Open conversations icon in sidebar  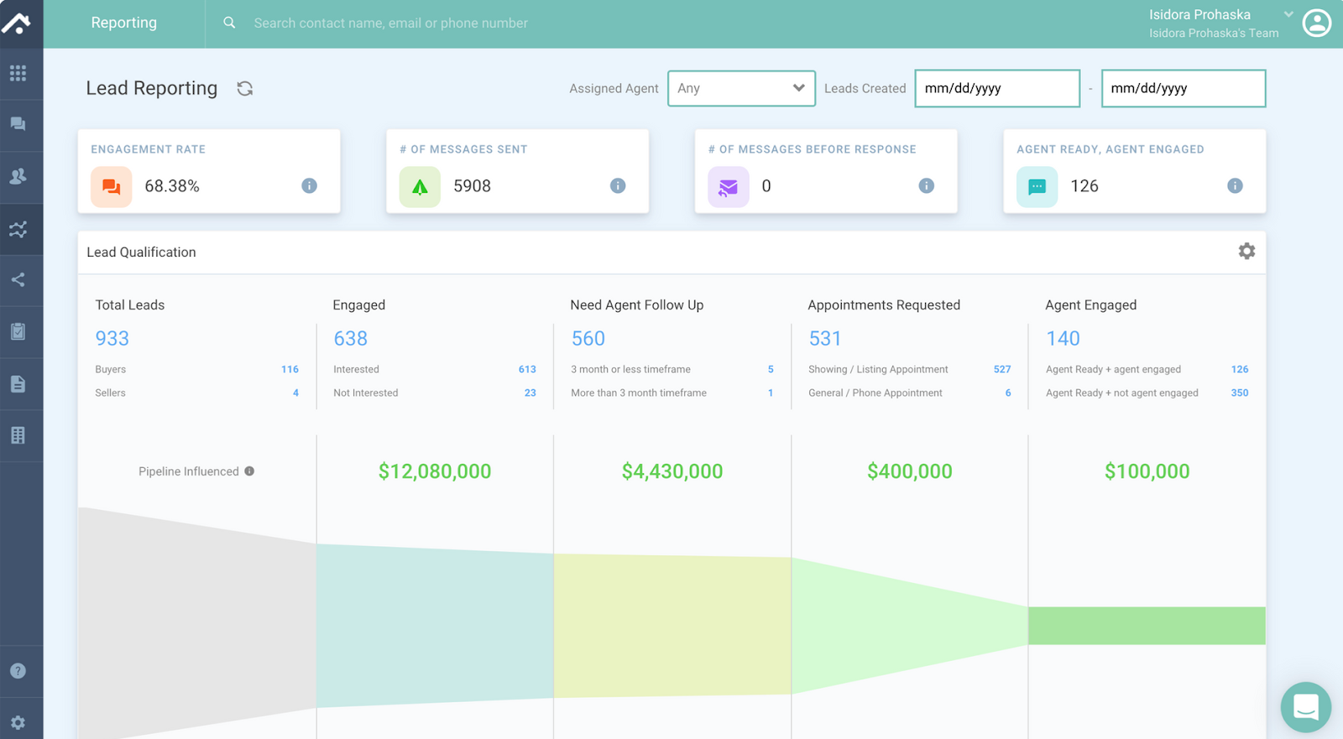point(18,124)
